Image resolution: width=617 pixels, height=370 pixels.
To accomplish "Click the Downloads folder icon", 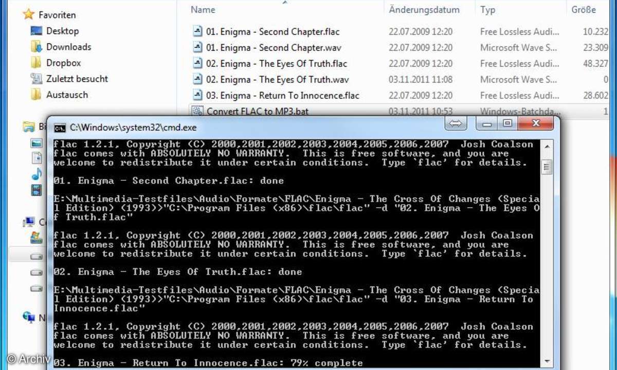I will pyautogui.click(x=36, y=47).
